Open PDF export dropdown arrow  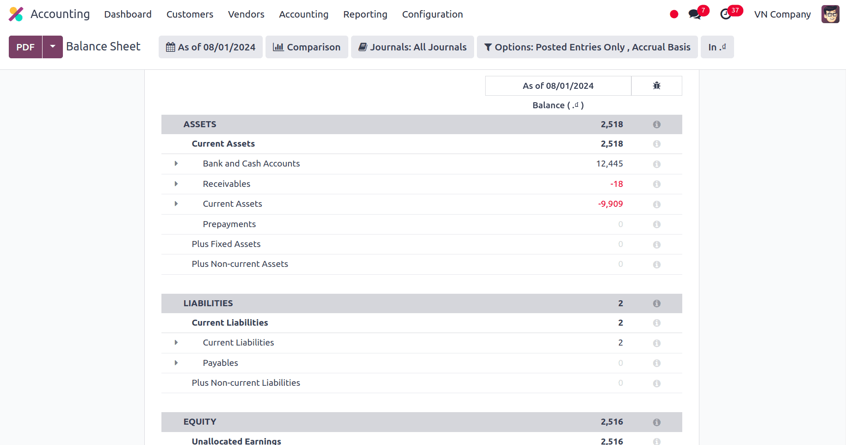point(53,47)
